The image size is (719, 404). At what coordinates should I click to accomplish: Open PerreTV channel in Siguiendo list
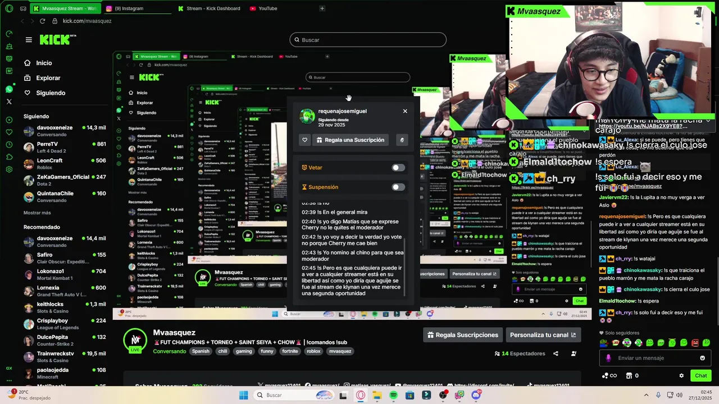[x=65, y=147]
